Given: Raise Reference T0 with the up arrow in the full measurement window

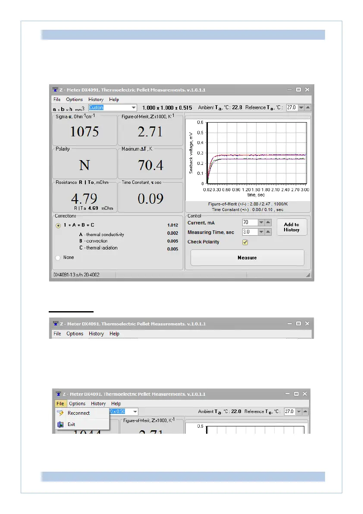Looking at the screenshot, I should click(x=308, y=107).
